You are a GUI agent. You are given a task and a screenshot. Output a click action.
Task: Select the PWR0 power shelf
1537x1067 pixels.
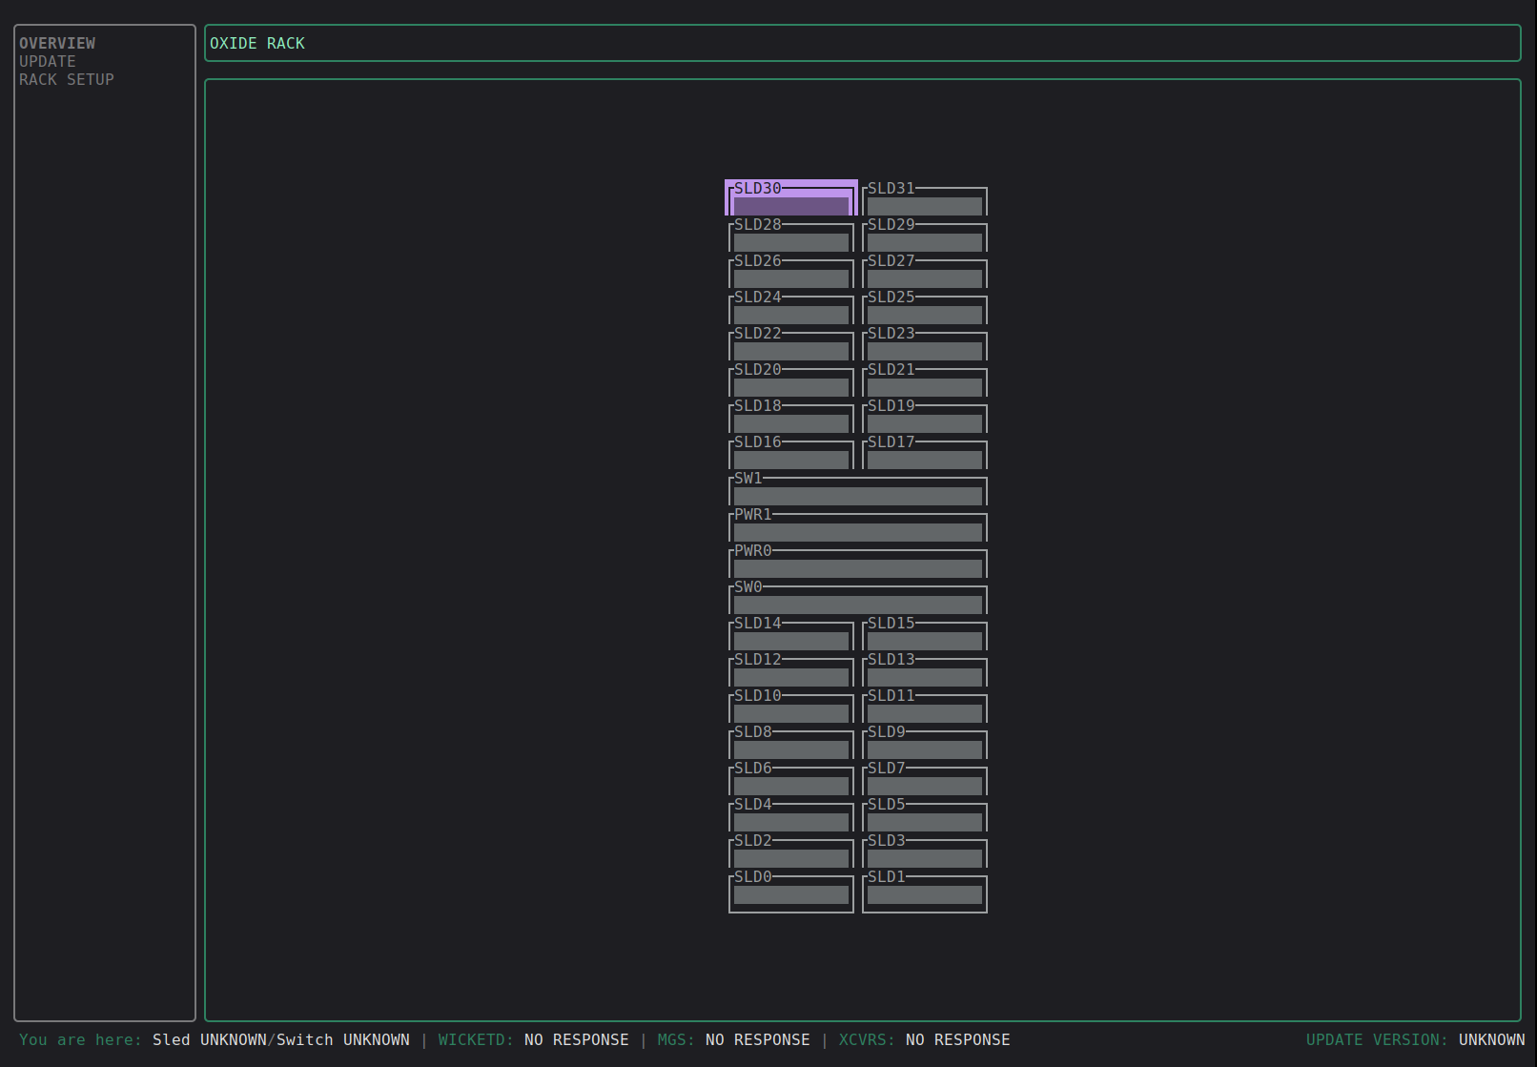click(857, 563)
